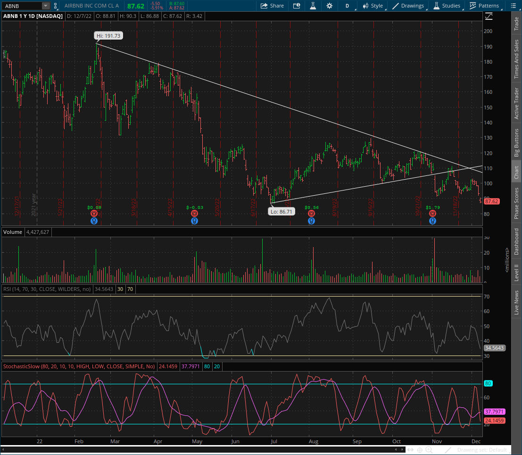Screen dimensions: 522x455
Task: Click the pan chart arrows icon
Action: [410, 450]
